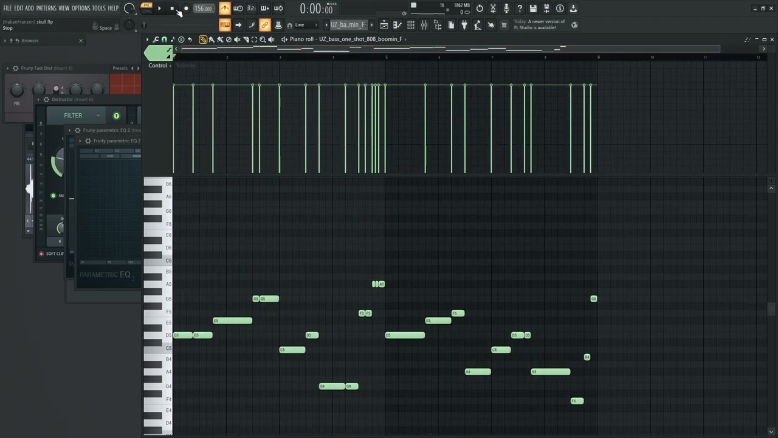Open the EDIT menu
This screenshot has width=778, height=438.
pos(18,8)
